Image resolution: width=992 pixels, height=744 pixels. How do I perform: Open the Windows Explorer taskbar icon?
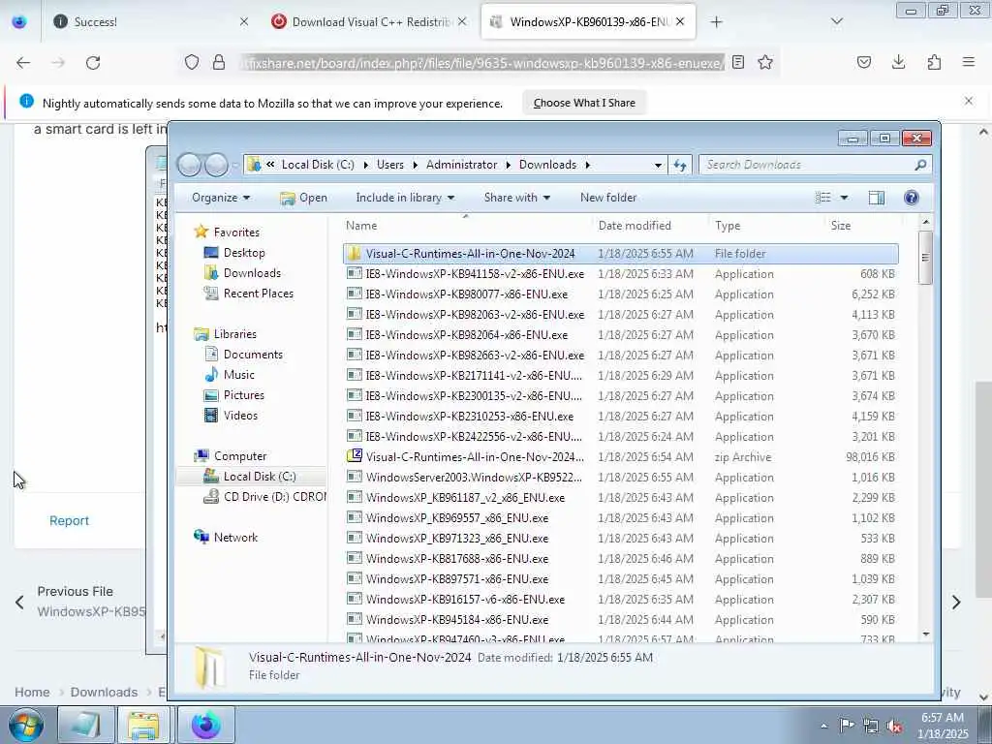pos(143,725)
